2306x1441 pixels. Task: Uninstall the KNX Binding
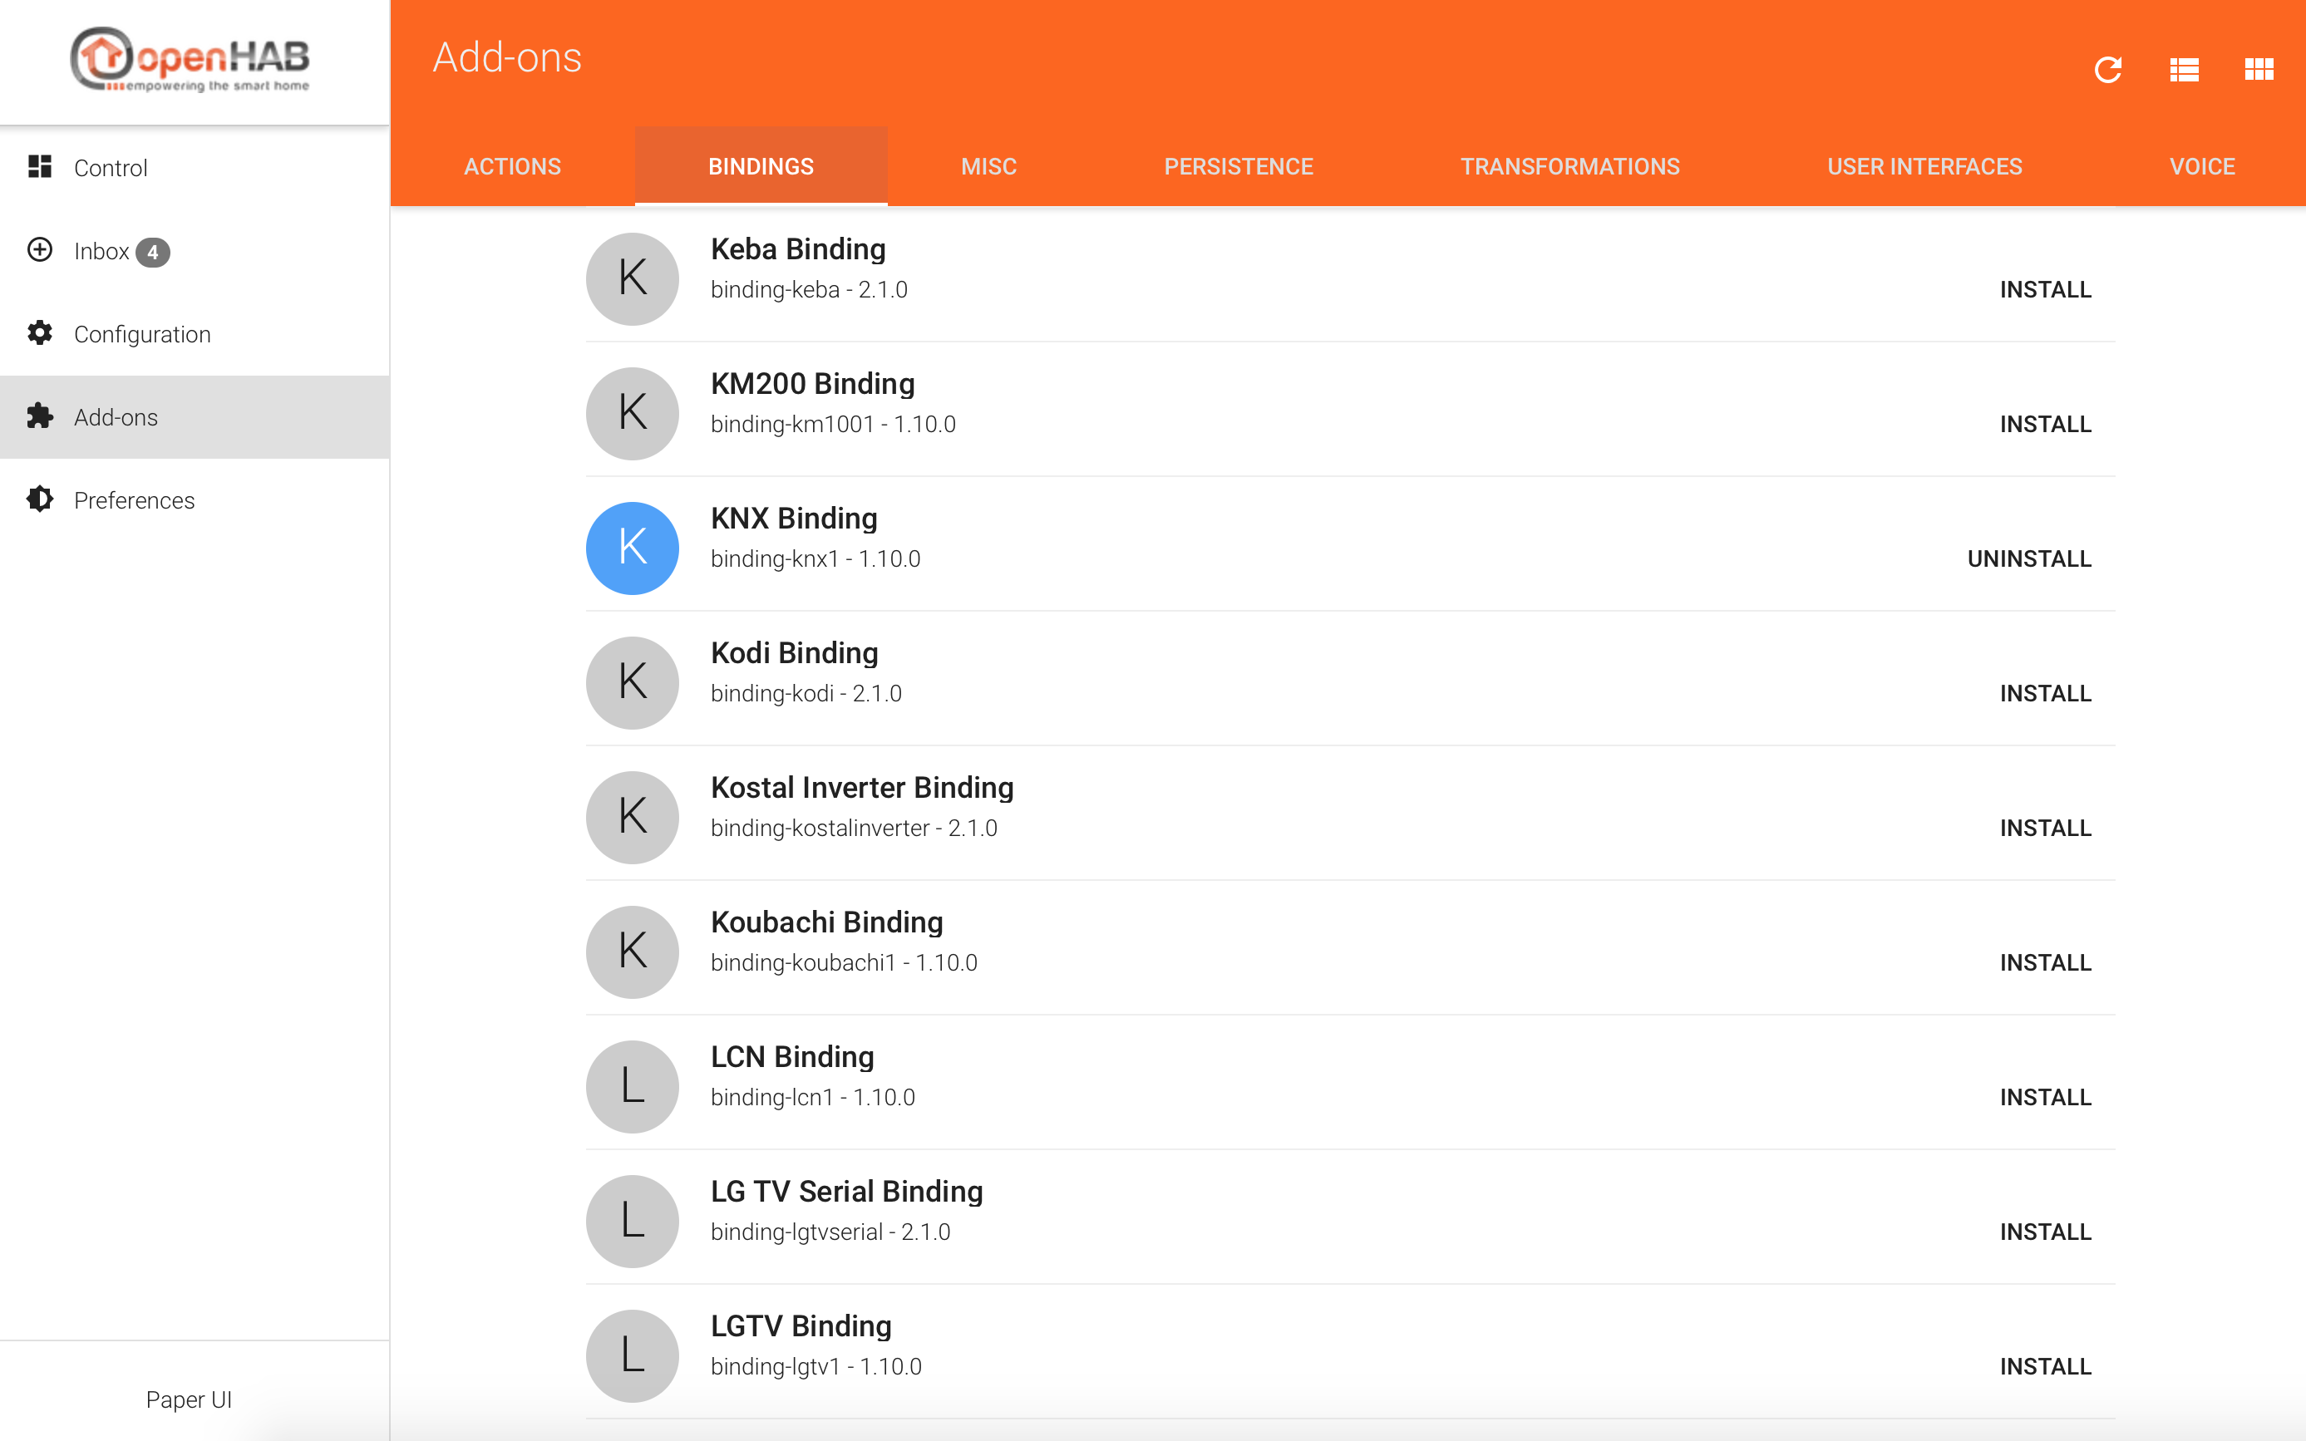click(2028, 558)
